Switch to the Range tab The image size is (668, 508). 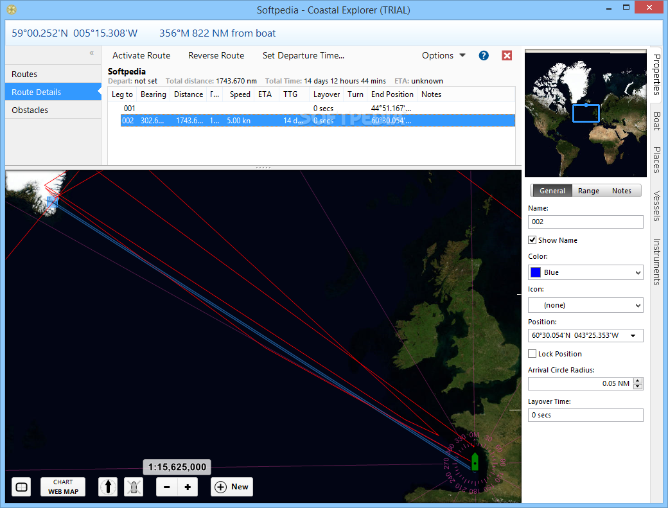588,191
